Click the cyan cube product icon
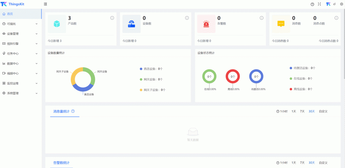The height and width of the screenshot is (168, 345). pyautogui.click(x=57, y=24)
